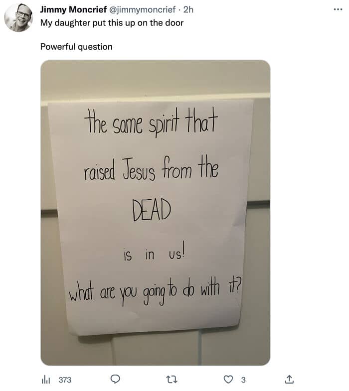Image resolution: width=349 pixels, height=391 pixels.
Task: Share the tweet via upload arrow icon
Action: pos(289,379)
